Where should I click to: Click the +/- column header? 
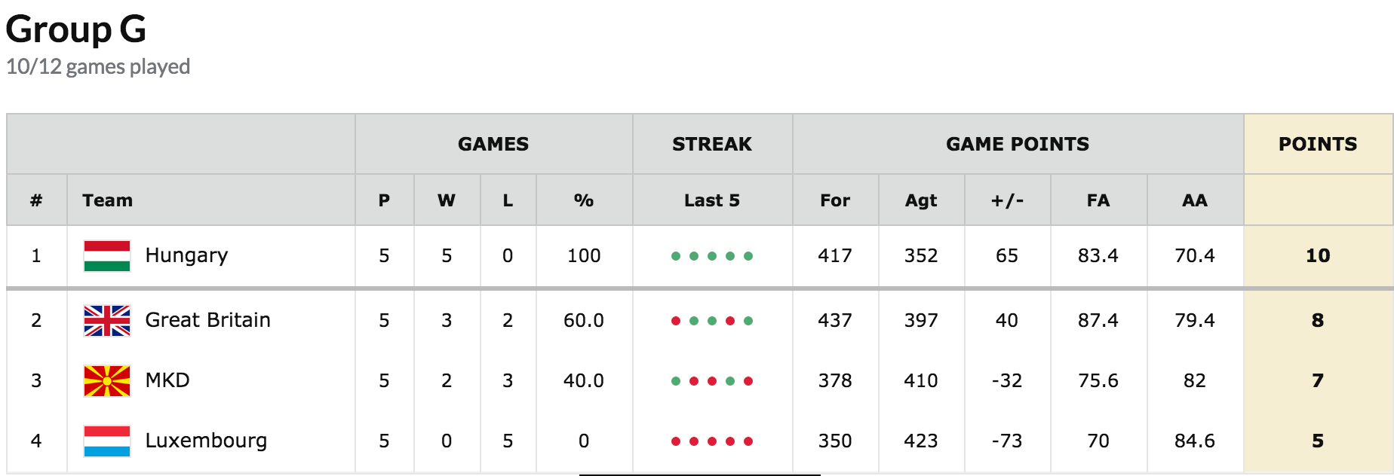tap(1007, 200)
